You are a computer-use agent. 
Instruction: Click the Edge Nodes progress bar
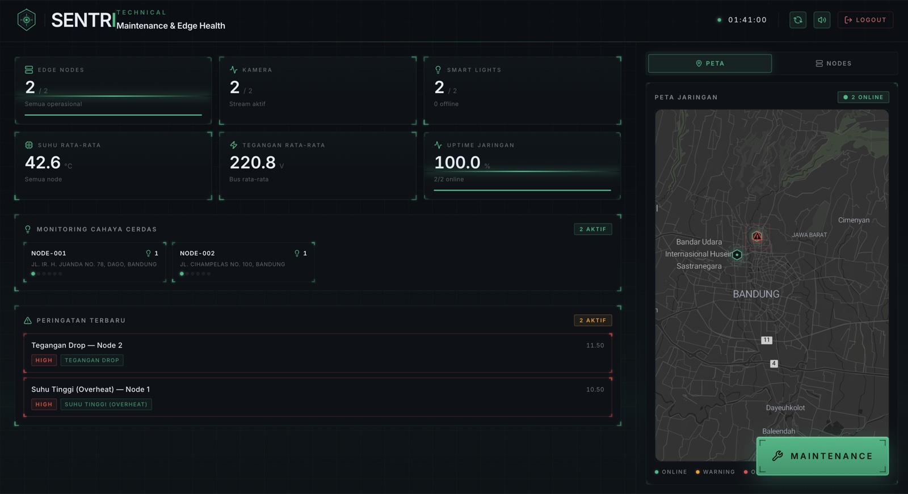(x=113, y=115)
